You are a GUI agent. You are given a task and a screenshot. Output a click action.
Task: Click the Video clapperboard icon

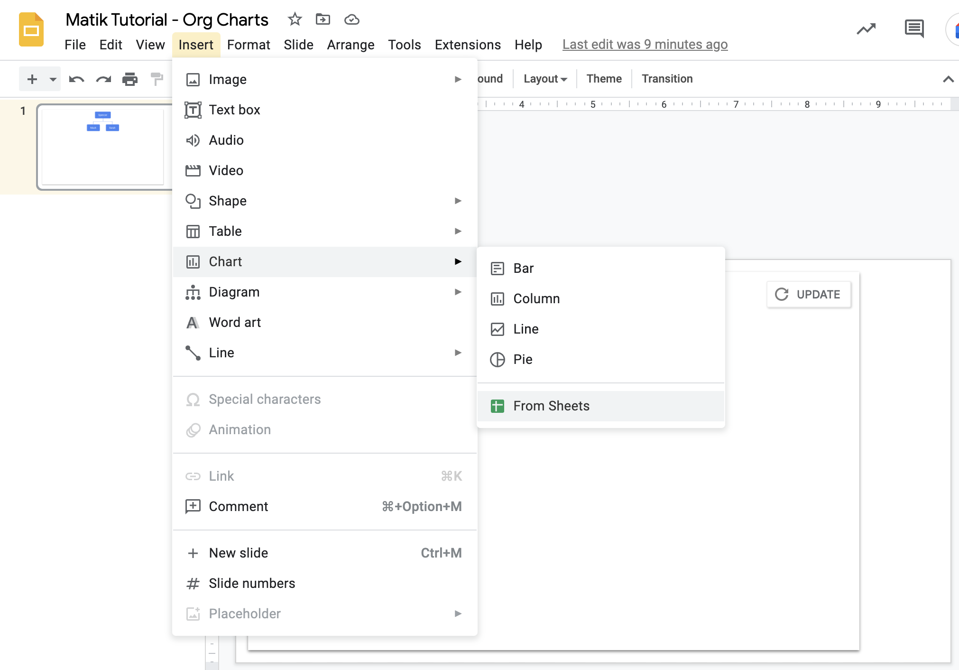(x=193, y=171)
